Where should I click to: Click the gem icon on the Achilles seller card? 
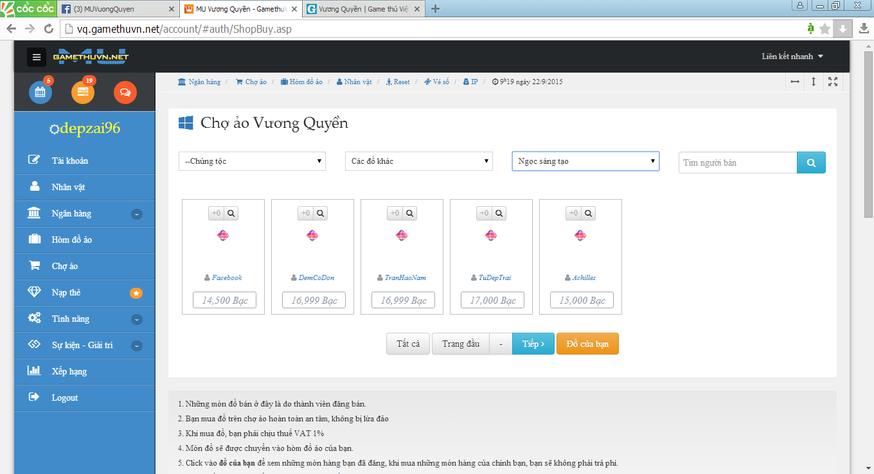[580, 236]
